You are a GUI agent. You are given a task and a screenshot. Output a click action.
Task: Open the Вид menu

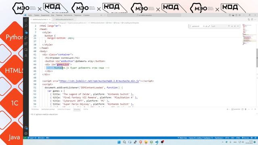52,15
